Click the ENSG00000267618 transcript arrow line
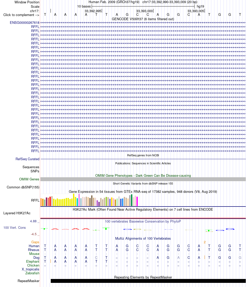Screen dimensions: 246x287 143,23
